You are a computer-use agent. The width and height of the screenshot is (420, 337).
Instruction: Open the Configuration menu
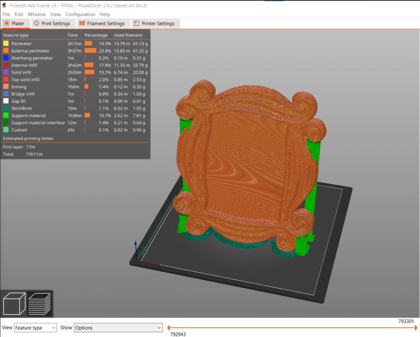tap(80, 14)
